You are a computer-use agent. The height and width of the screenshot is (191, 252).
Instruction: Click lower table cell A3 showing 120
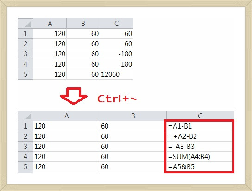tap(67, 146)
